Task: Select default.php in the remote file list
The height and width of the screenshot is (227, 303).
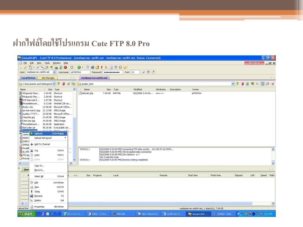Action: 88,93
